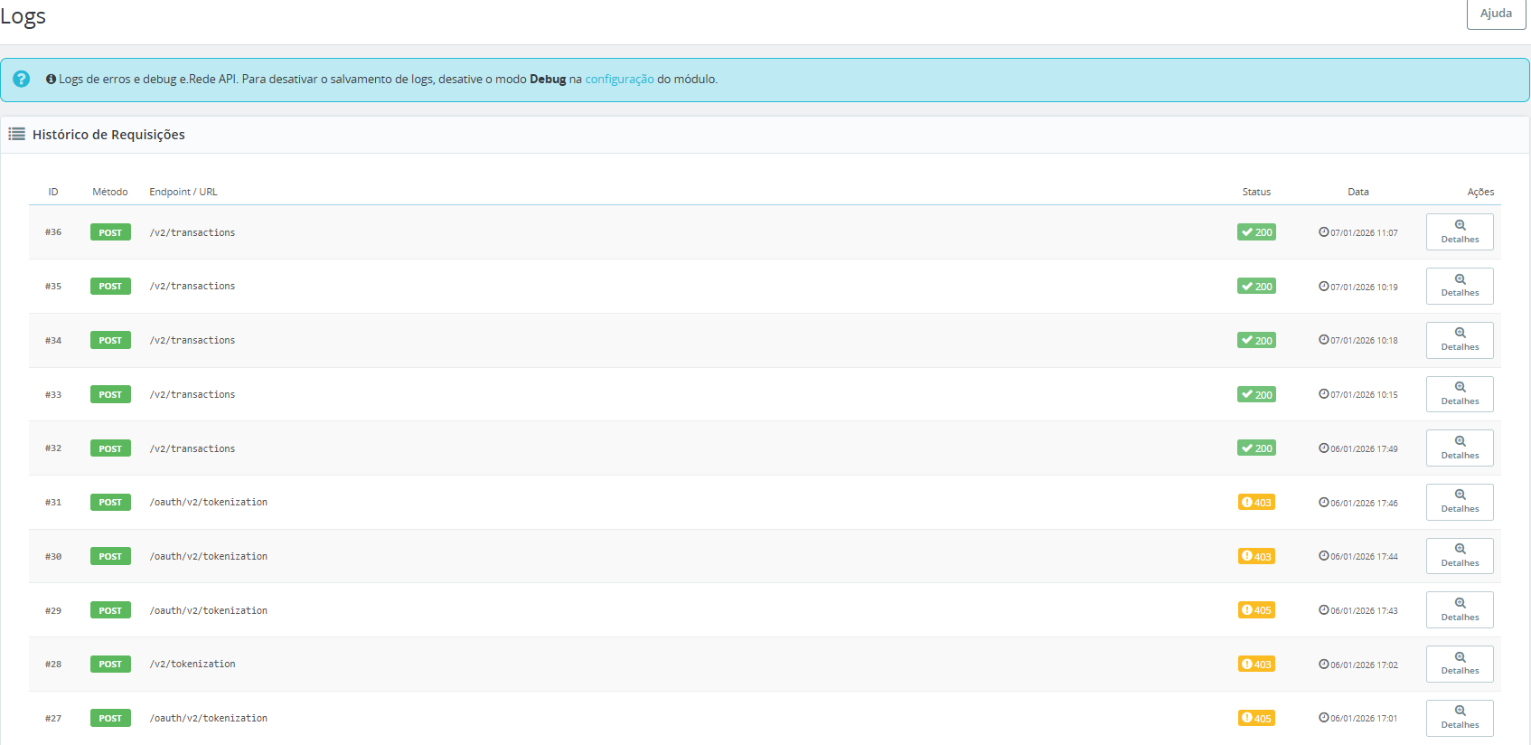
Task: Click the 403 warning badge on log #31
Action: click(1256, 503)
